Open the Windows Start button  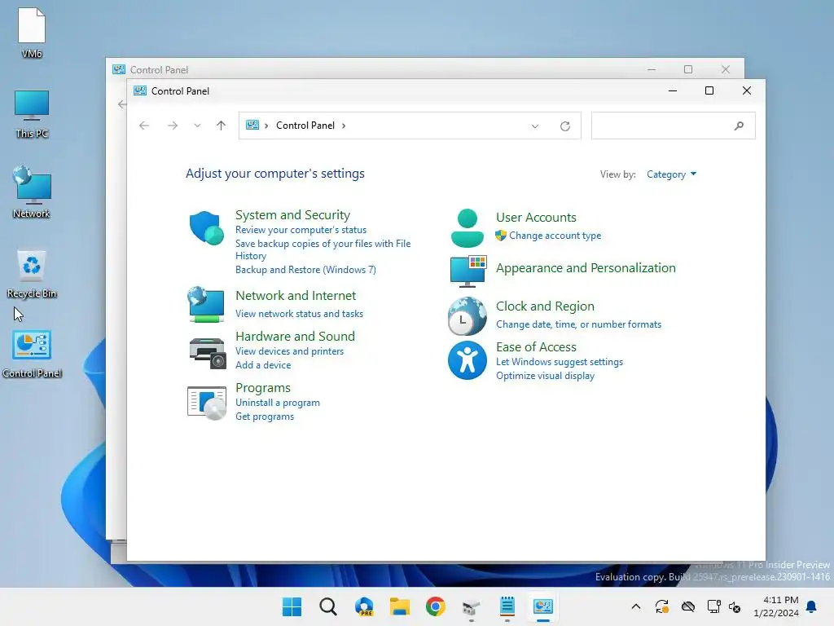(x=292, y=606)
